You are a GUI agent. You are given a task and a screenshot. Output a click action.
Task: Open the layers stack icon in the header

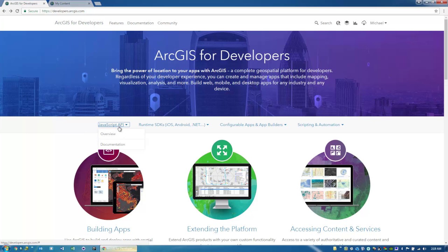(347, 23)
